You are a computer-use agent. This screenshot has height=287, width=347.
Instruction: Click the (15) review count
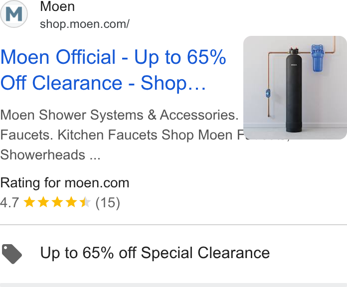[108, 202]
